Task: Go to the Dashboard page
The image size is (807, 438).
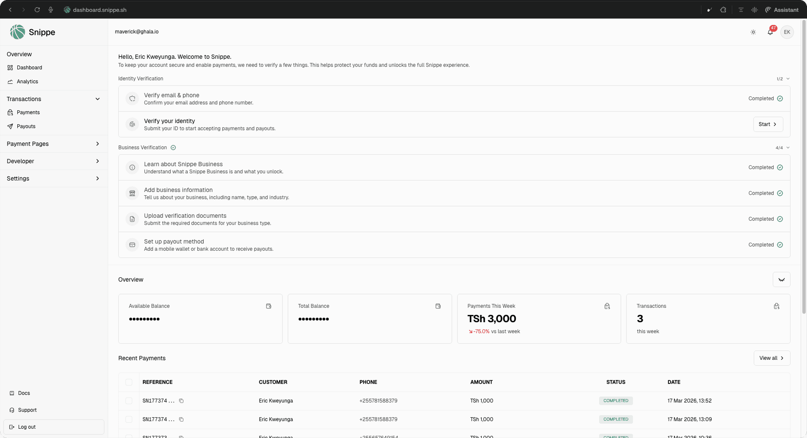Action: click(x=29, y=67)
